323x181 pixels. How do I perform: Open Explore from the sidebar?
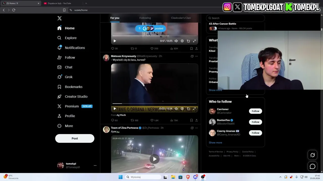67,38
